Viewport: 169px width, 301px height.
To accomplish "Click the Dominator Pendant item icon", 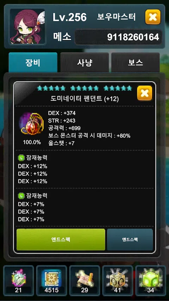I will [x=32, y=124].
